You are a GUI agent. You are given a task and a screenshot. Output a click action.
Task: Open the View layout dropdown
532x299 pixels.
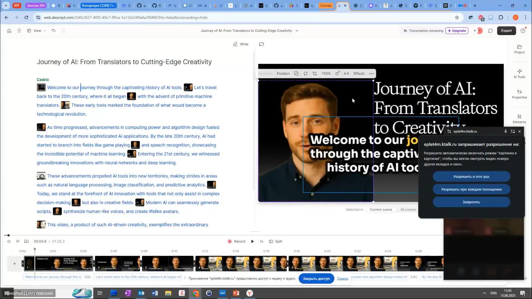coord(37,31)
